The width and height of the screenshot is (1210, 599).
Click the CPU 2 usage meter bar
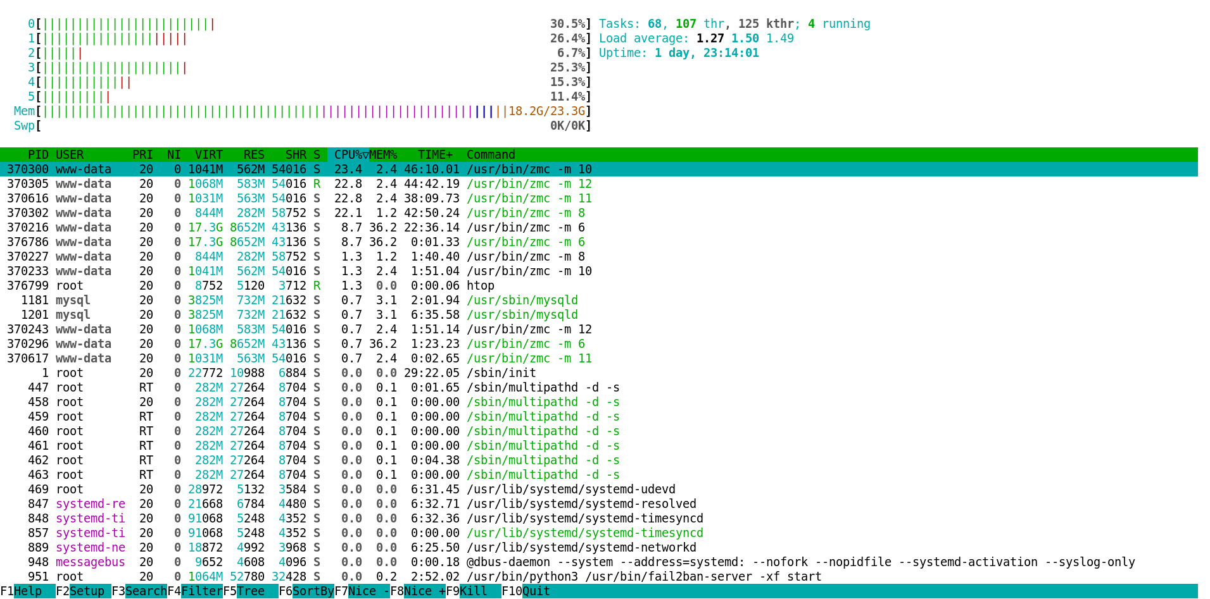coord(310,53)
